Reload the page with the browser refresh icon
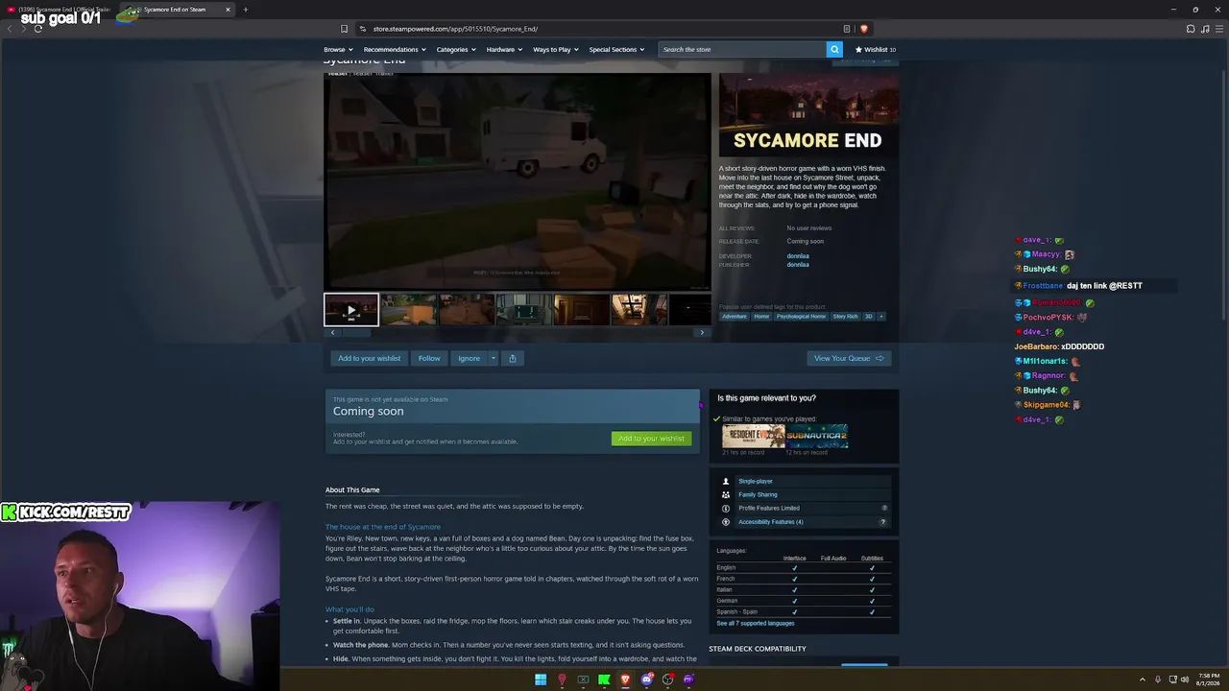The height and width of the screenshot is (691, 1229). click(x=38, y=29)
